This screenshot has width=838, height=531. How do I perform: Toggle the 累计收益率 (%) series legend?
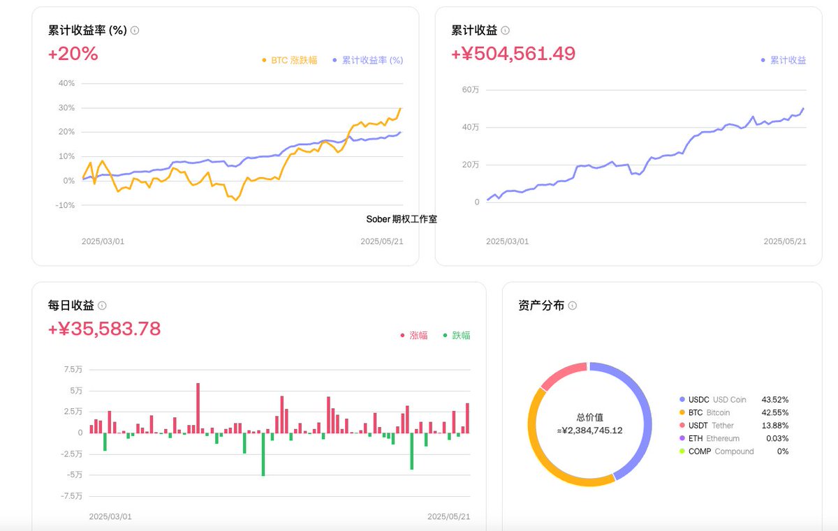pos(368,60)
